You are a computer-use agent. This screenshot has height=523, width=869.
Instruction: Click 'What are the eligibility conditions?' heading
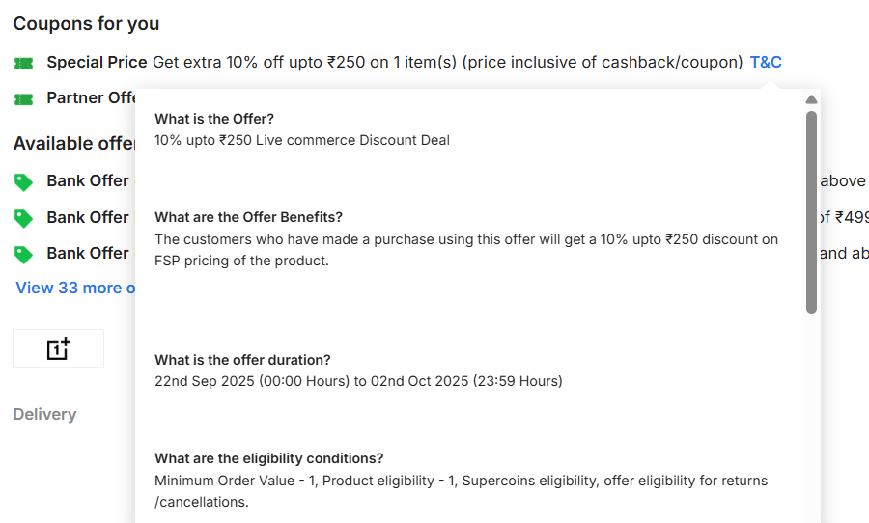click(268, 458)
